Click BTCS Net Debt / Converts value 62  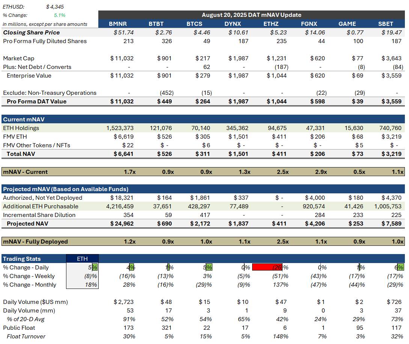tap(208, 67)
